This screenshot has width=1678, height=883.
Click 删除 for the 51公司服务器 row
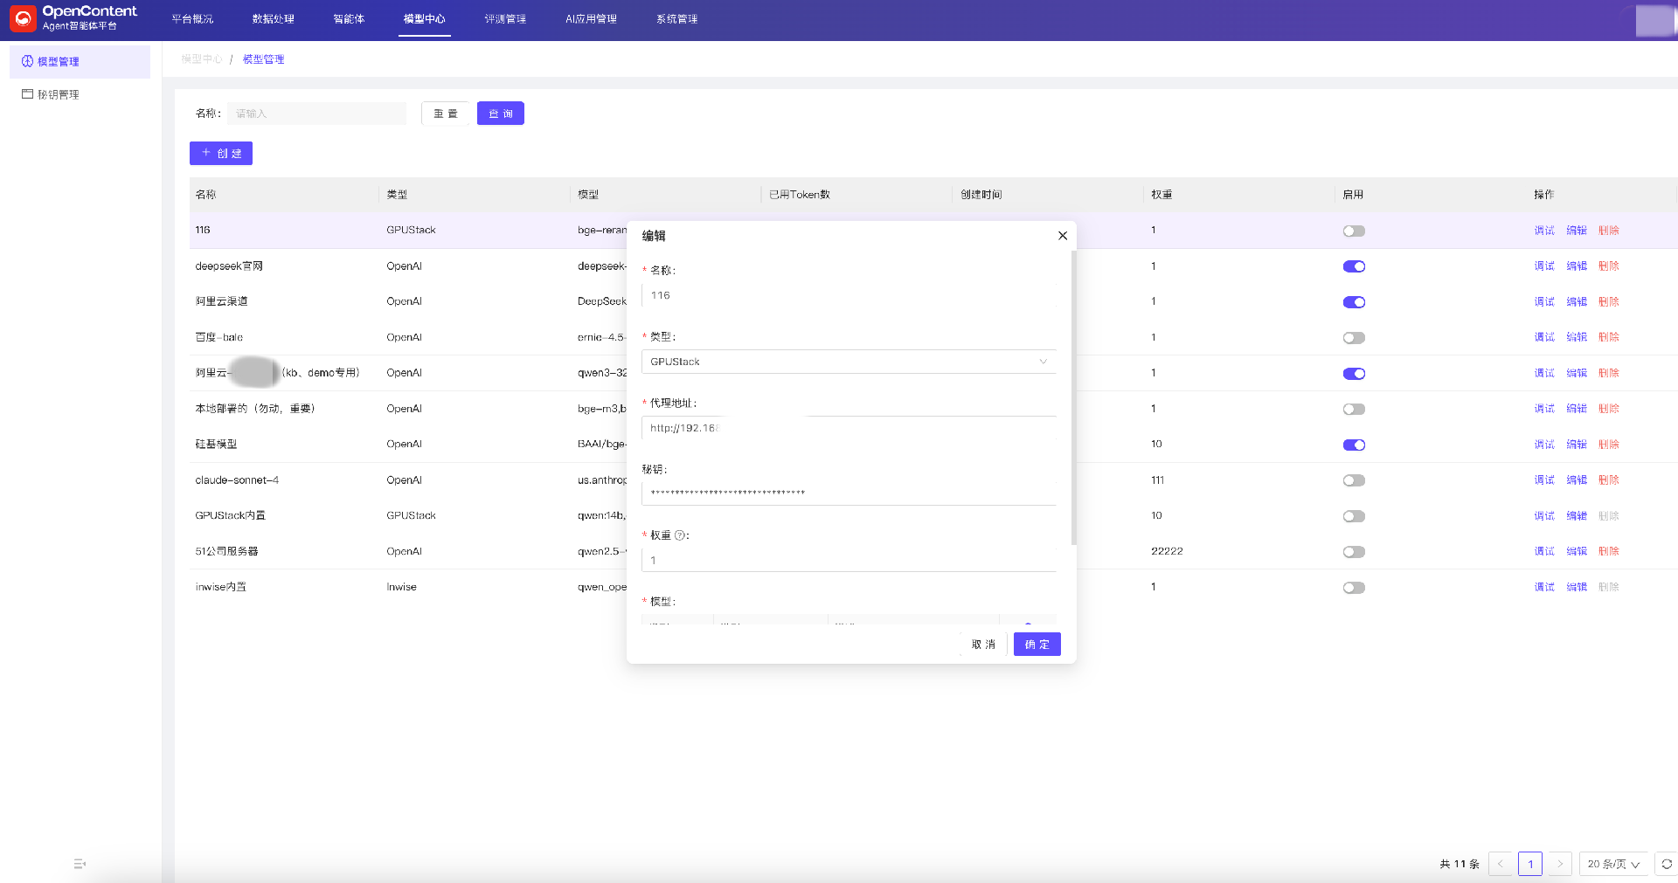1609,551
